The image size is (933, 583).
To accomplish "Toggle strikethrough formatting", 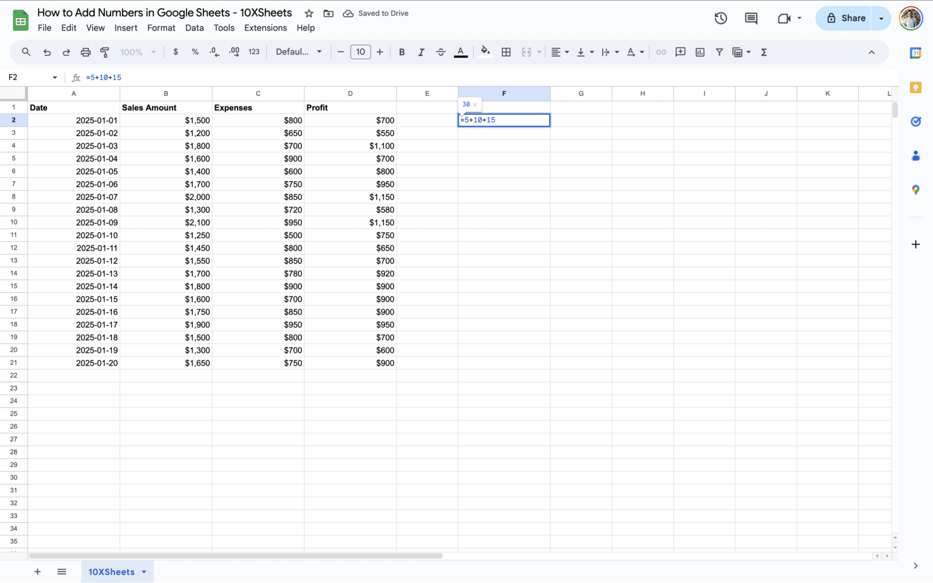I will [x=441, y=52].
